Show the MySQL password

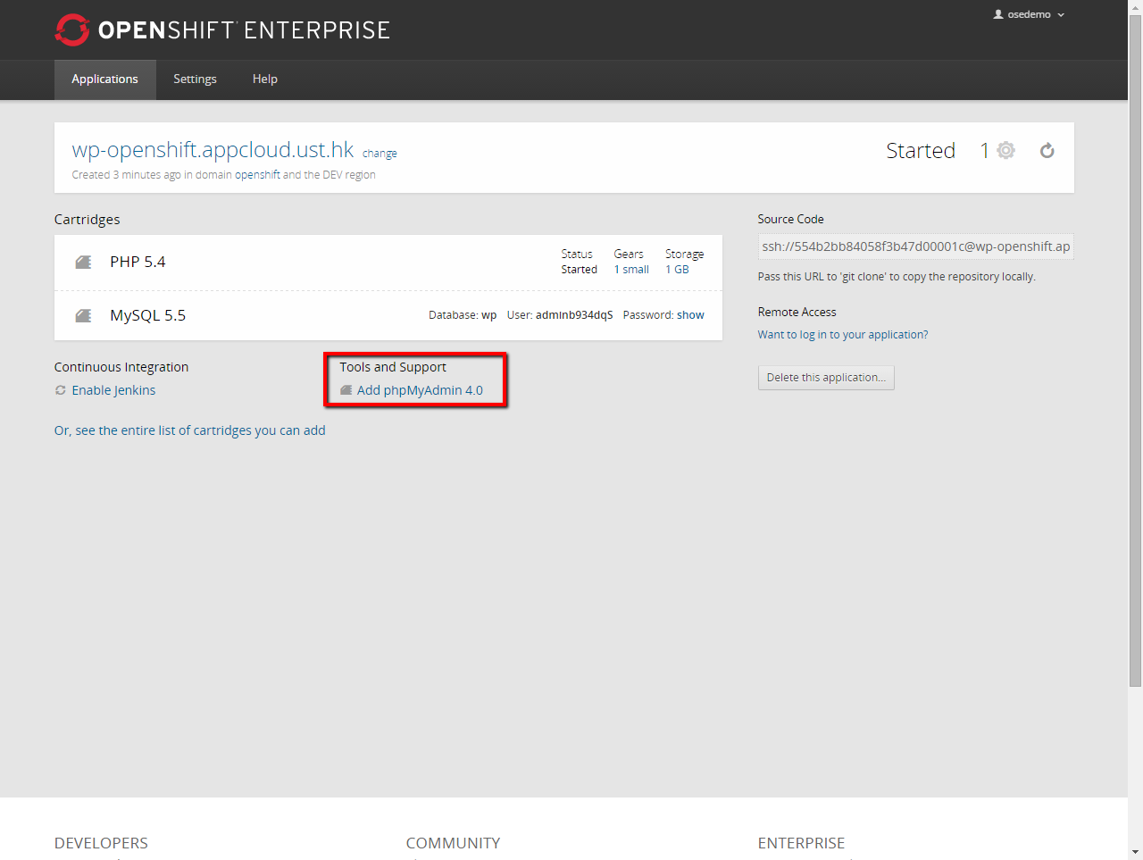tap(690, 315)
